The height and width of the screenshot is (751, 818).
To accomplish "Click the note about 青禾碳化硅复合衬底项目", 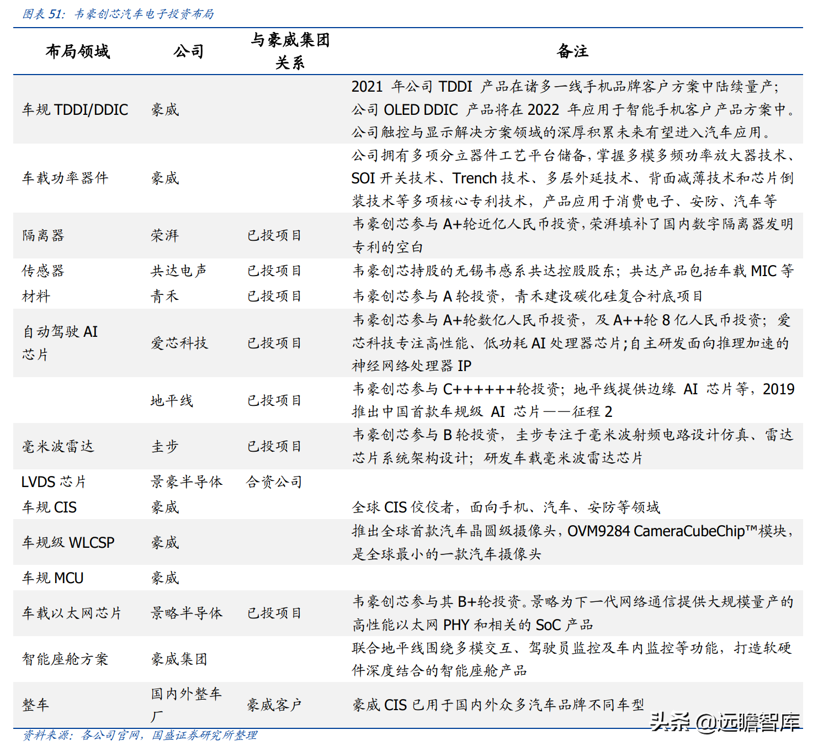I will point(527,297).
